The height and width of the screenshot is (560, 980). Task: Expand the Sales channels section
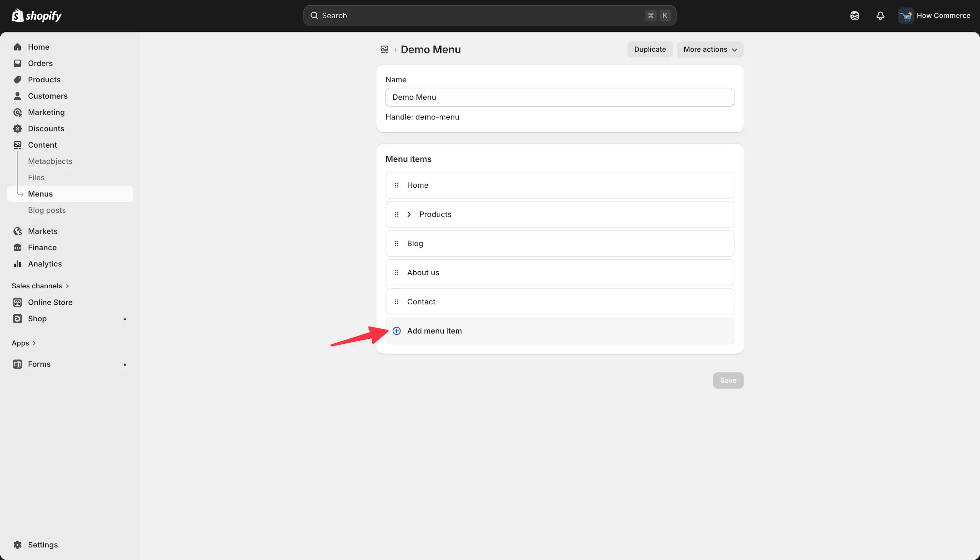(40, 286)
